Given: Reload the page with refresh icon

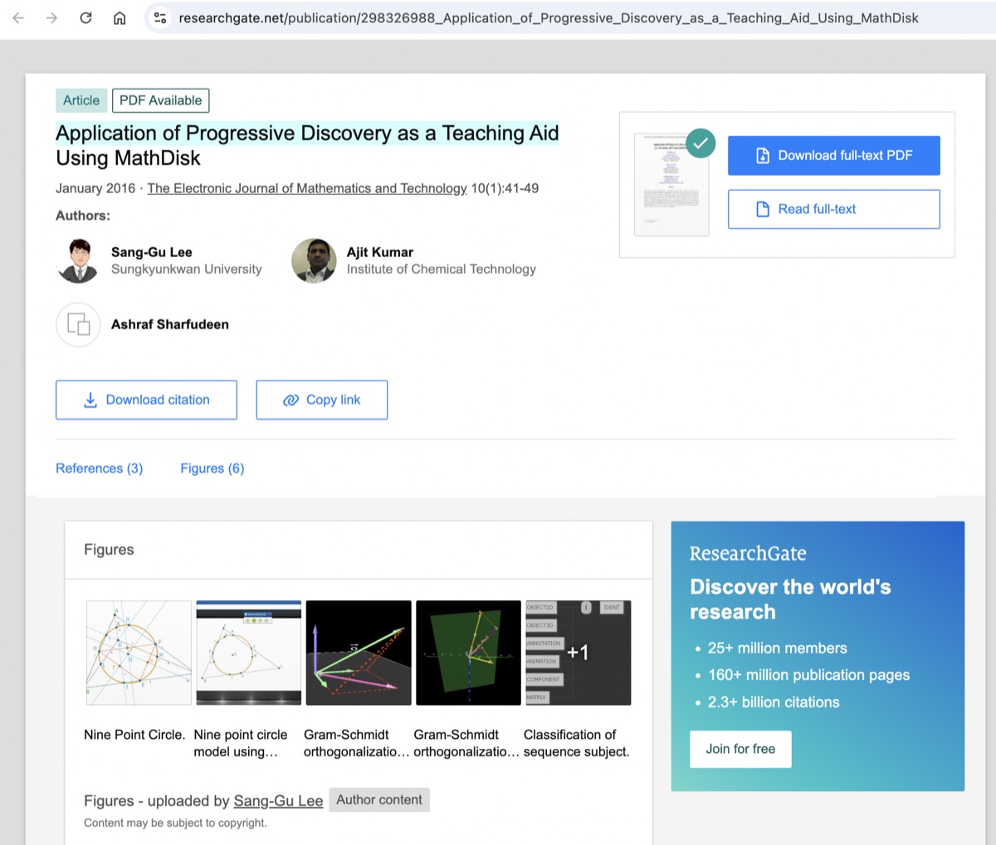Looking at the screenshot, I should tap(85, 17).
